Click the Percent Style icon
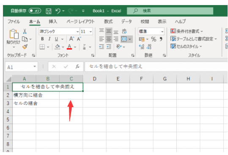This screenshot has width=228, height=155. (154, 39)
